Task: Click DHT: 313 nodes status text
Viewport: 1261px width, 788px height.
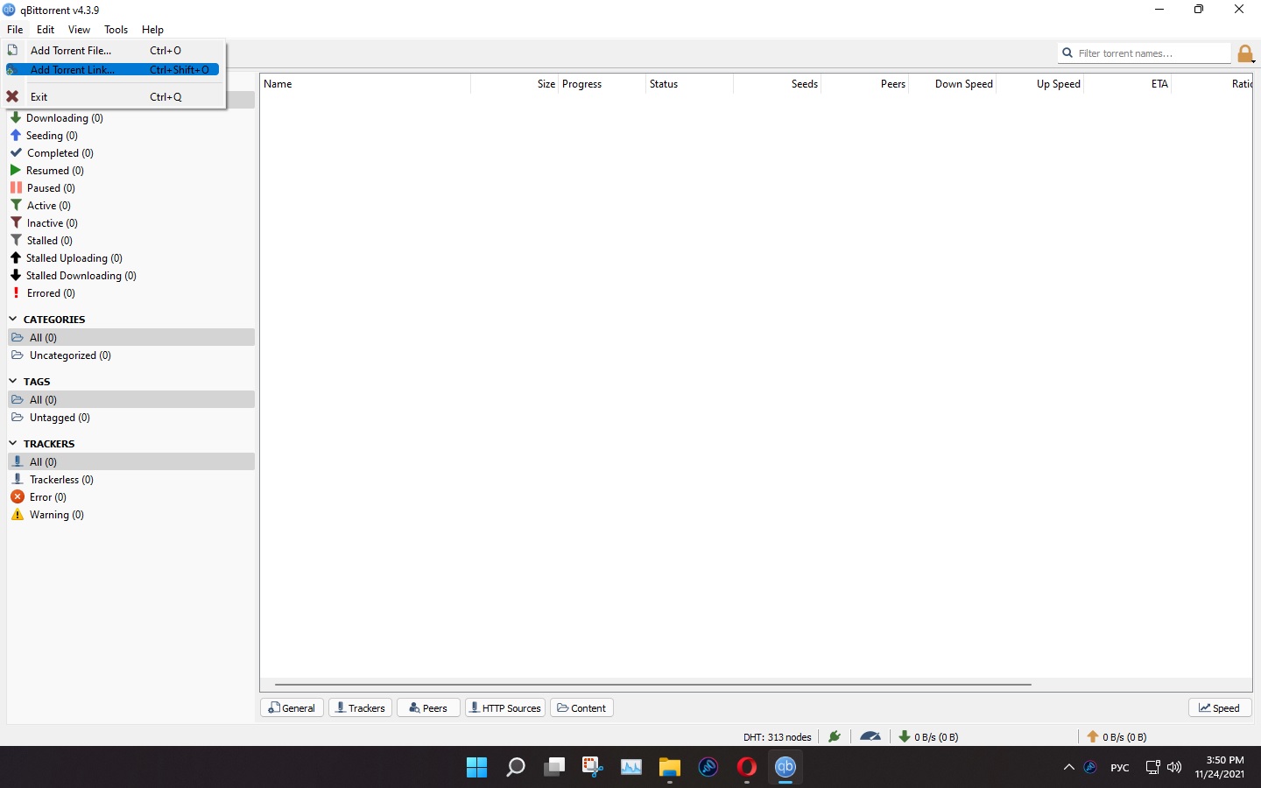Action: click(x=778, y=737)
